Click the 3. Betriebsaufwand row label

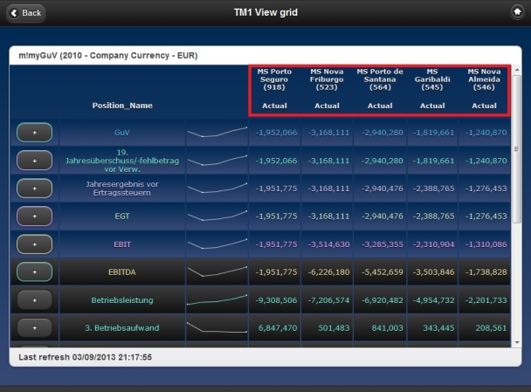(122, 327)
